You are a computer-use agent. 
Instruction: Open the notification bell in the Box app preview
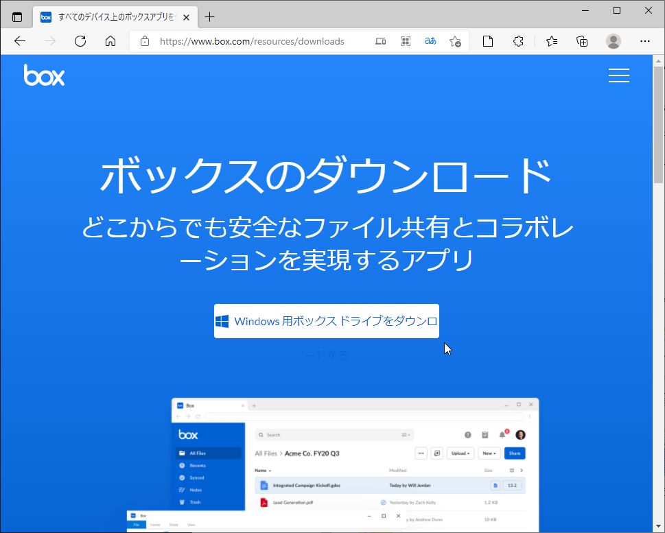click(502, 434)
